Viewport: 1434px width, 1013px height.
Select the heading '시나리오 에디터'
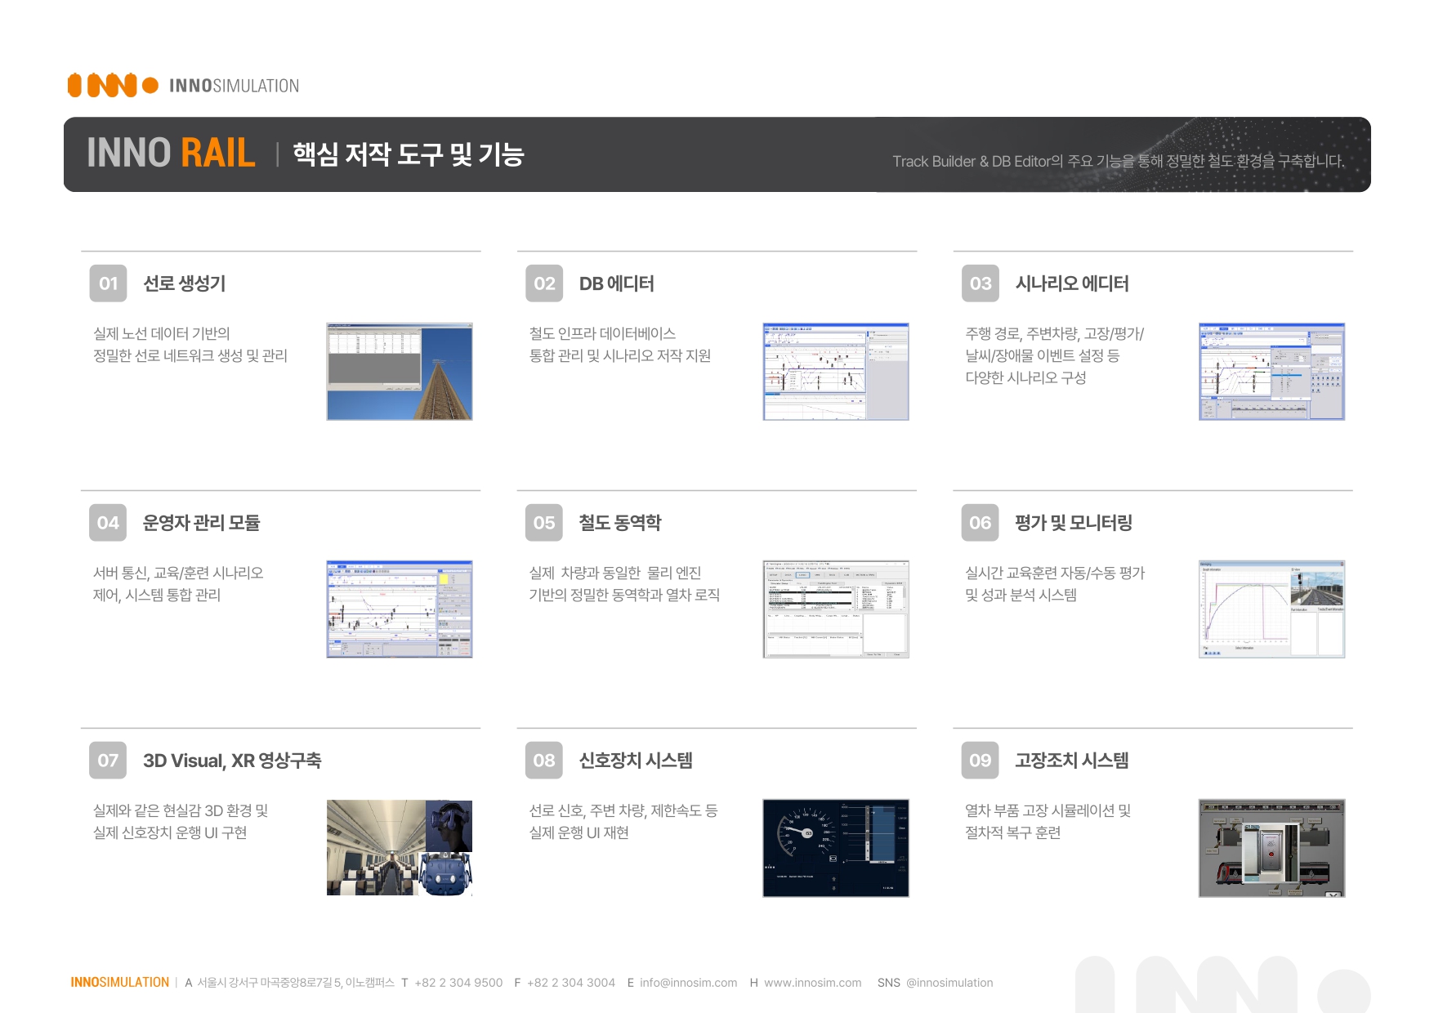pyautogui.click(x=1072, y=283)
